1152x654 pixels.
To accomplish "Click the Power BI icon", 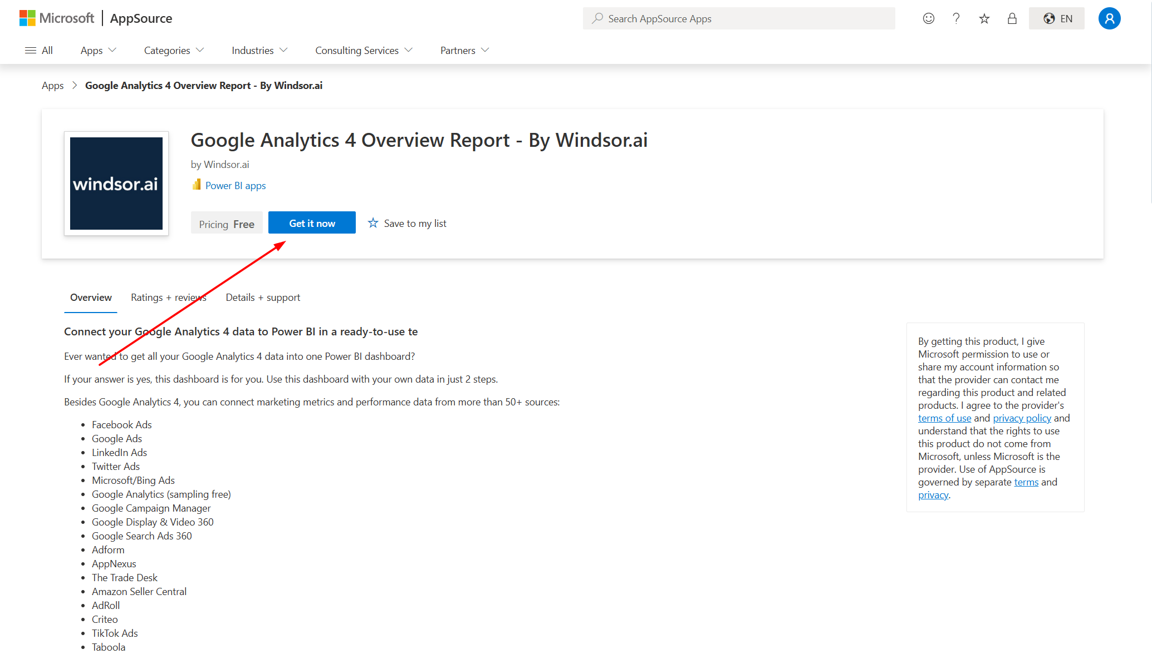I will pos(197,185).
